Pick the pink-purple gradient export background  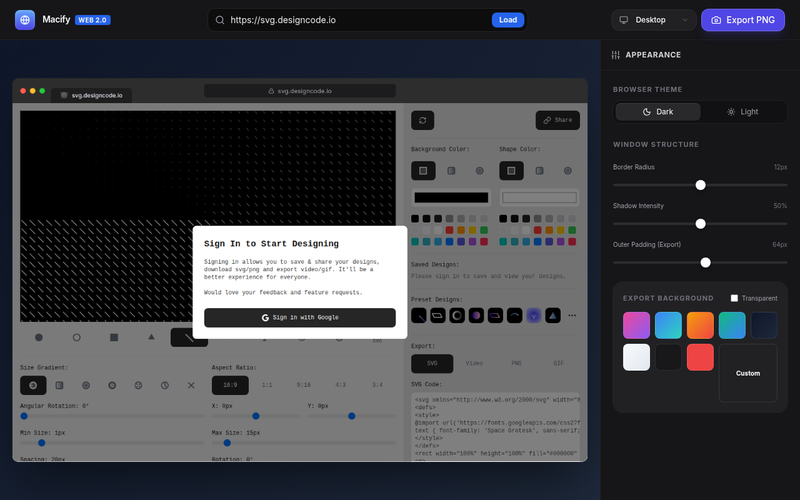pos(636,325)
